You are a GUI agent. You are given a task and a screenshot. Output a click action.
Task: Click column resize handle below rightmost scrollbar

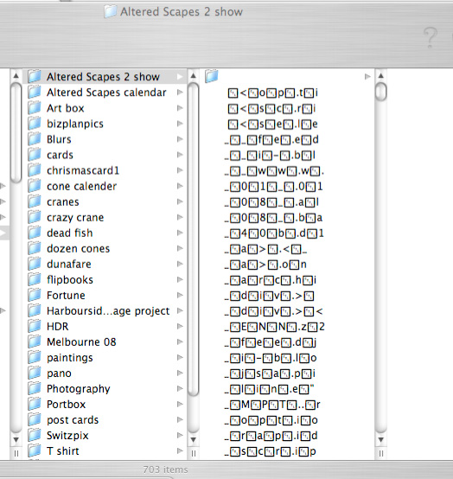[381, 453]
